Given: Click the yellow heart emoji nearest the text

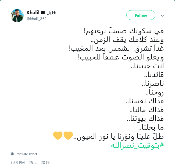Looking at the screenshot, I should tap(68, 136).
